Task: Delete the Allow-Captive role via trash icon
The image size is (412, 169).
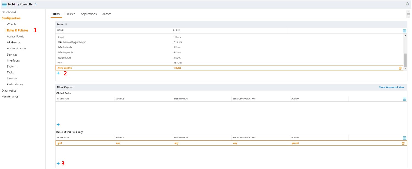Action: (400, 68)
